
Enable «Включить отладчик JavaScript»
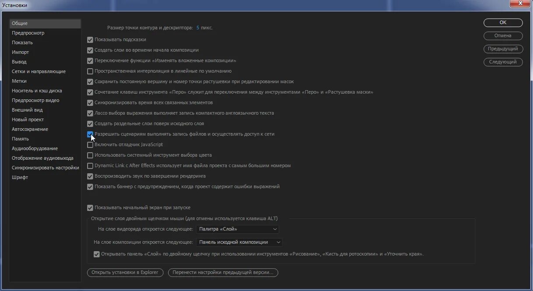coord(90,144)
